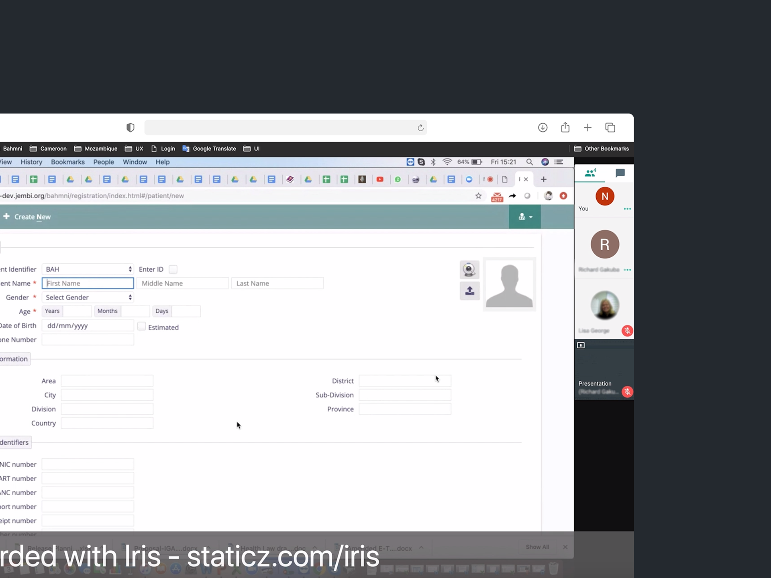This screenshot has height=578, width=771.
Task: Click the Safari show tabs overview icon
Action: click(x=610, y=128)
